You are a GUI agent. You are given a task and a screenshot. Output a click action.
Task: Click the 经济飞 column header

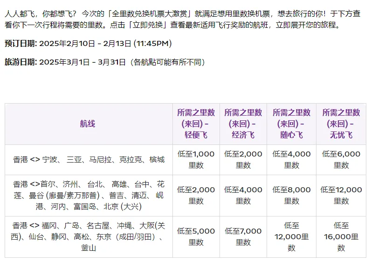pos(243,124)
